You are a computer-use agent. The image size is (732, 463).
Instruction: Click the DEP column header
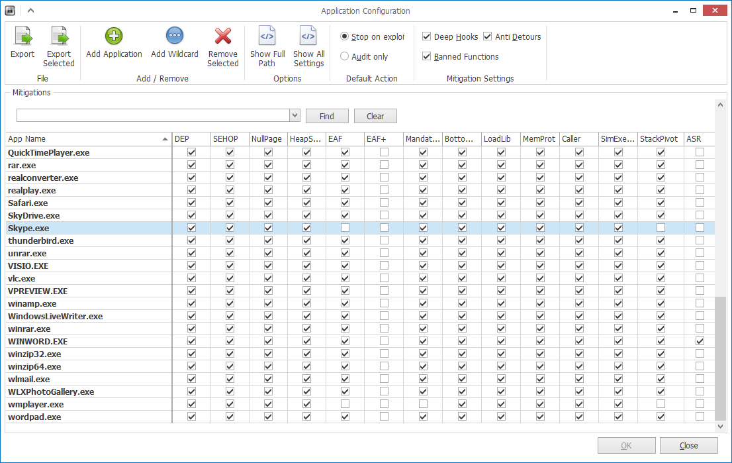[x=191, y=139]
